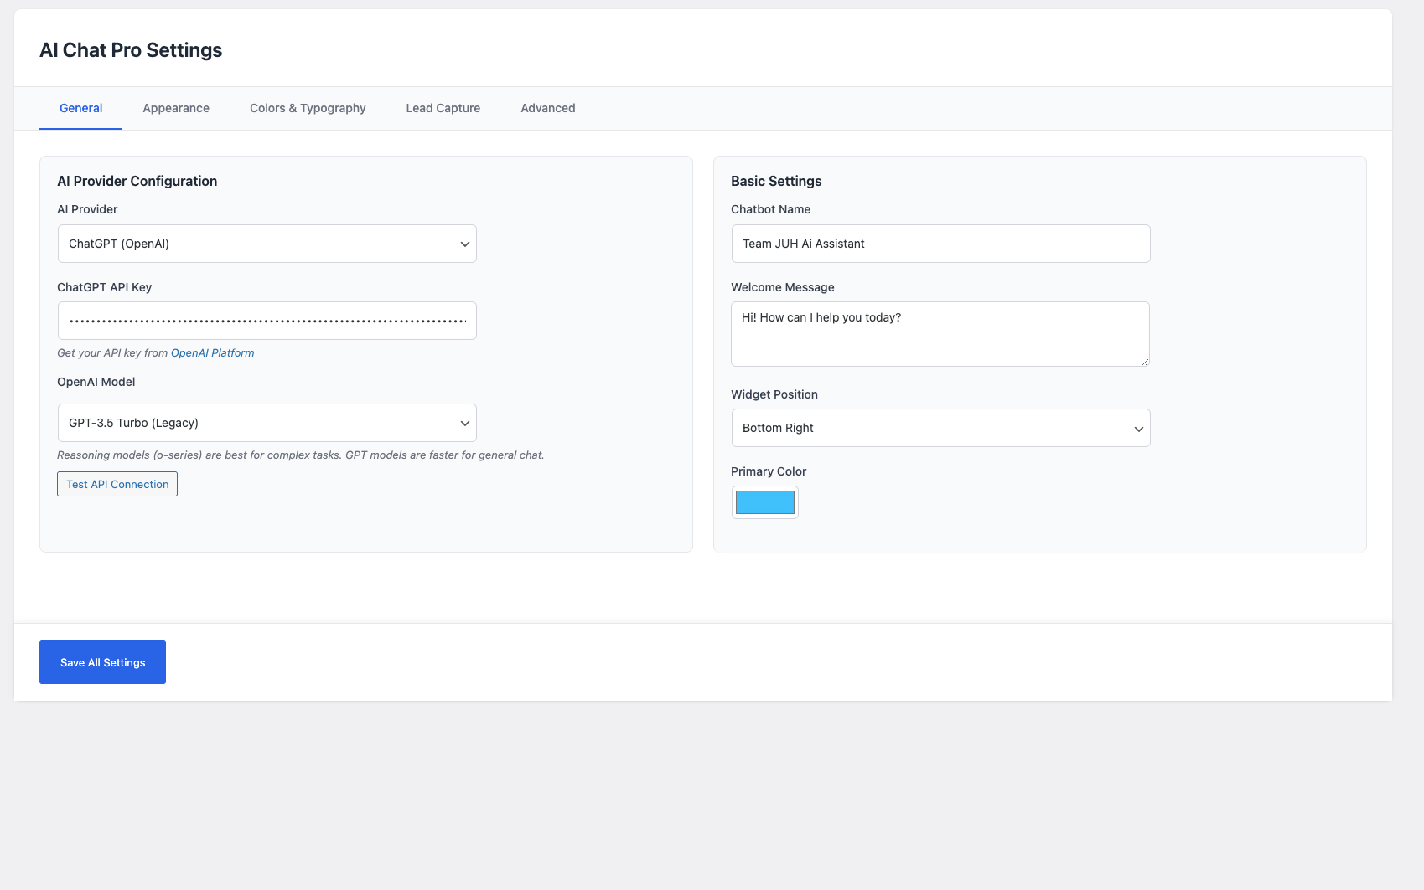
Task: Click the AI Provider dropdown chevron
Action: [x=464, y=244]
